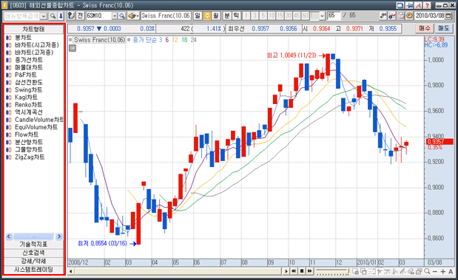
Task: Click the stop playback button
Action: coord(302,271)
